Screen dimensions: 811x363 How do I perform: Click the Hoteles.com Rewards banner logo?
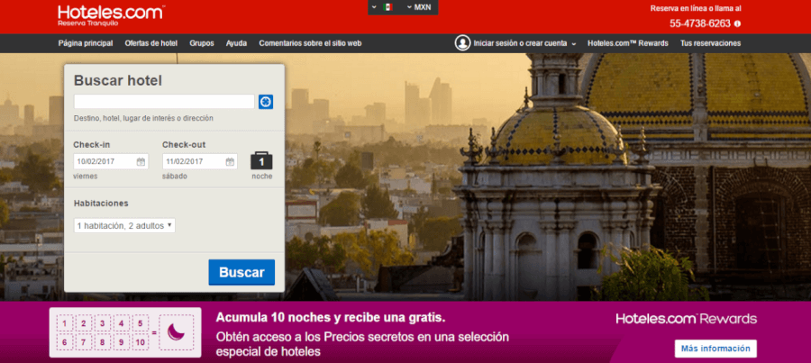point(687,319)
